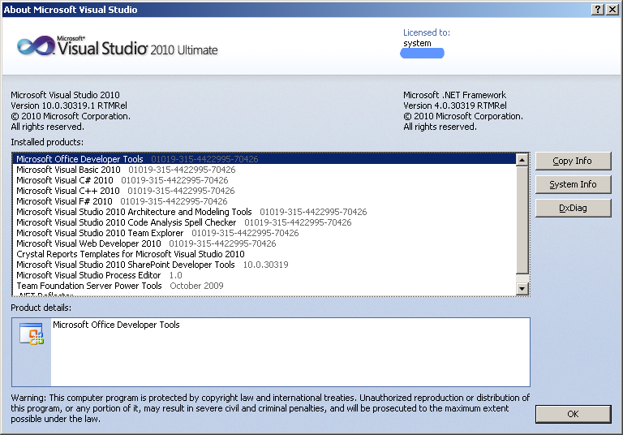The width and height of the screenshot is (623, 435).
Task: Select Team Foundation Server Power Tools
Action: point(89,286)
